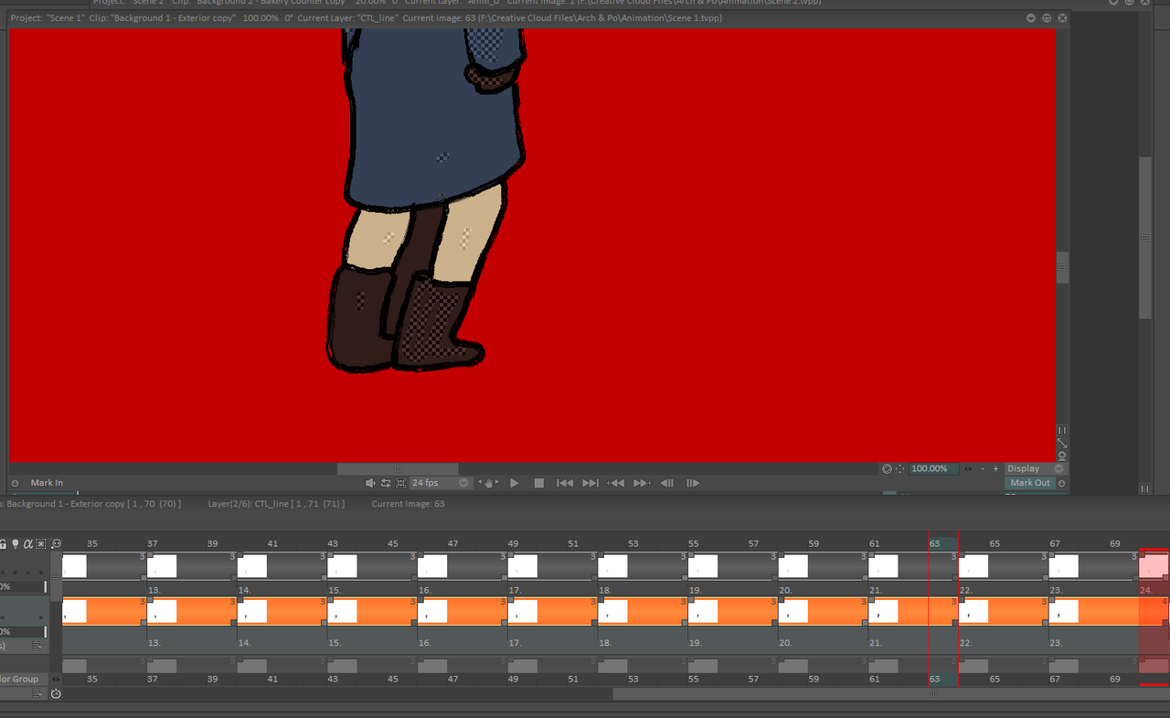Select highlighted top thumbnail at instance 24
The image size is (1170, 718).
(1154, 566)
